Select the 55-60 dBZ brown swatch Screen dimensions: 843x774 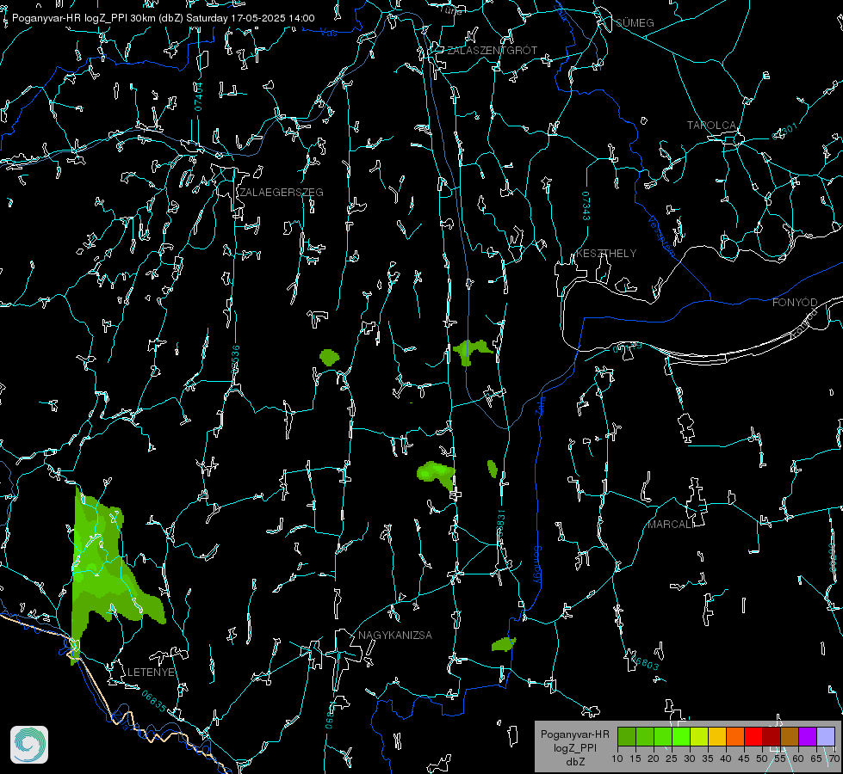790,736
